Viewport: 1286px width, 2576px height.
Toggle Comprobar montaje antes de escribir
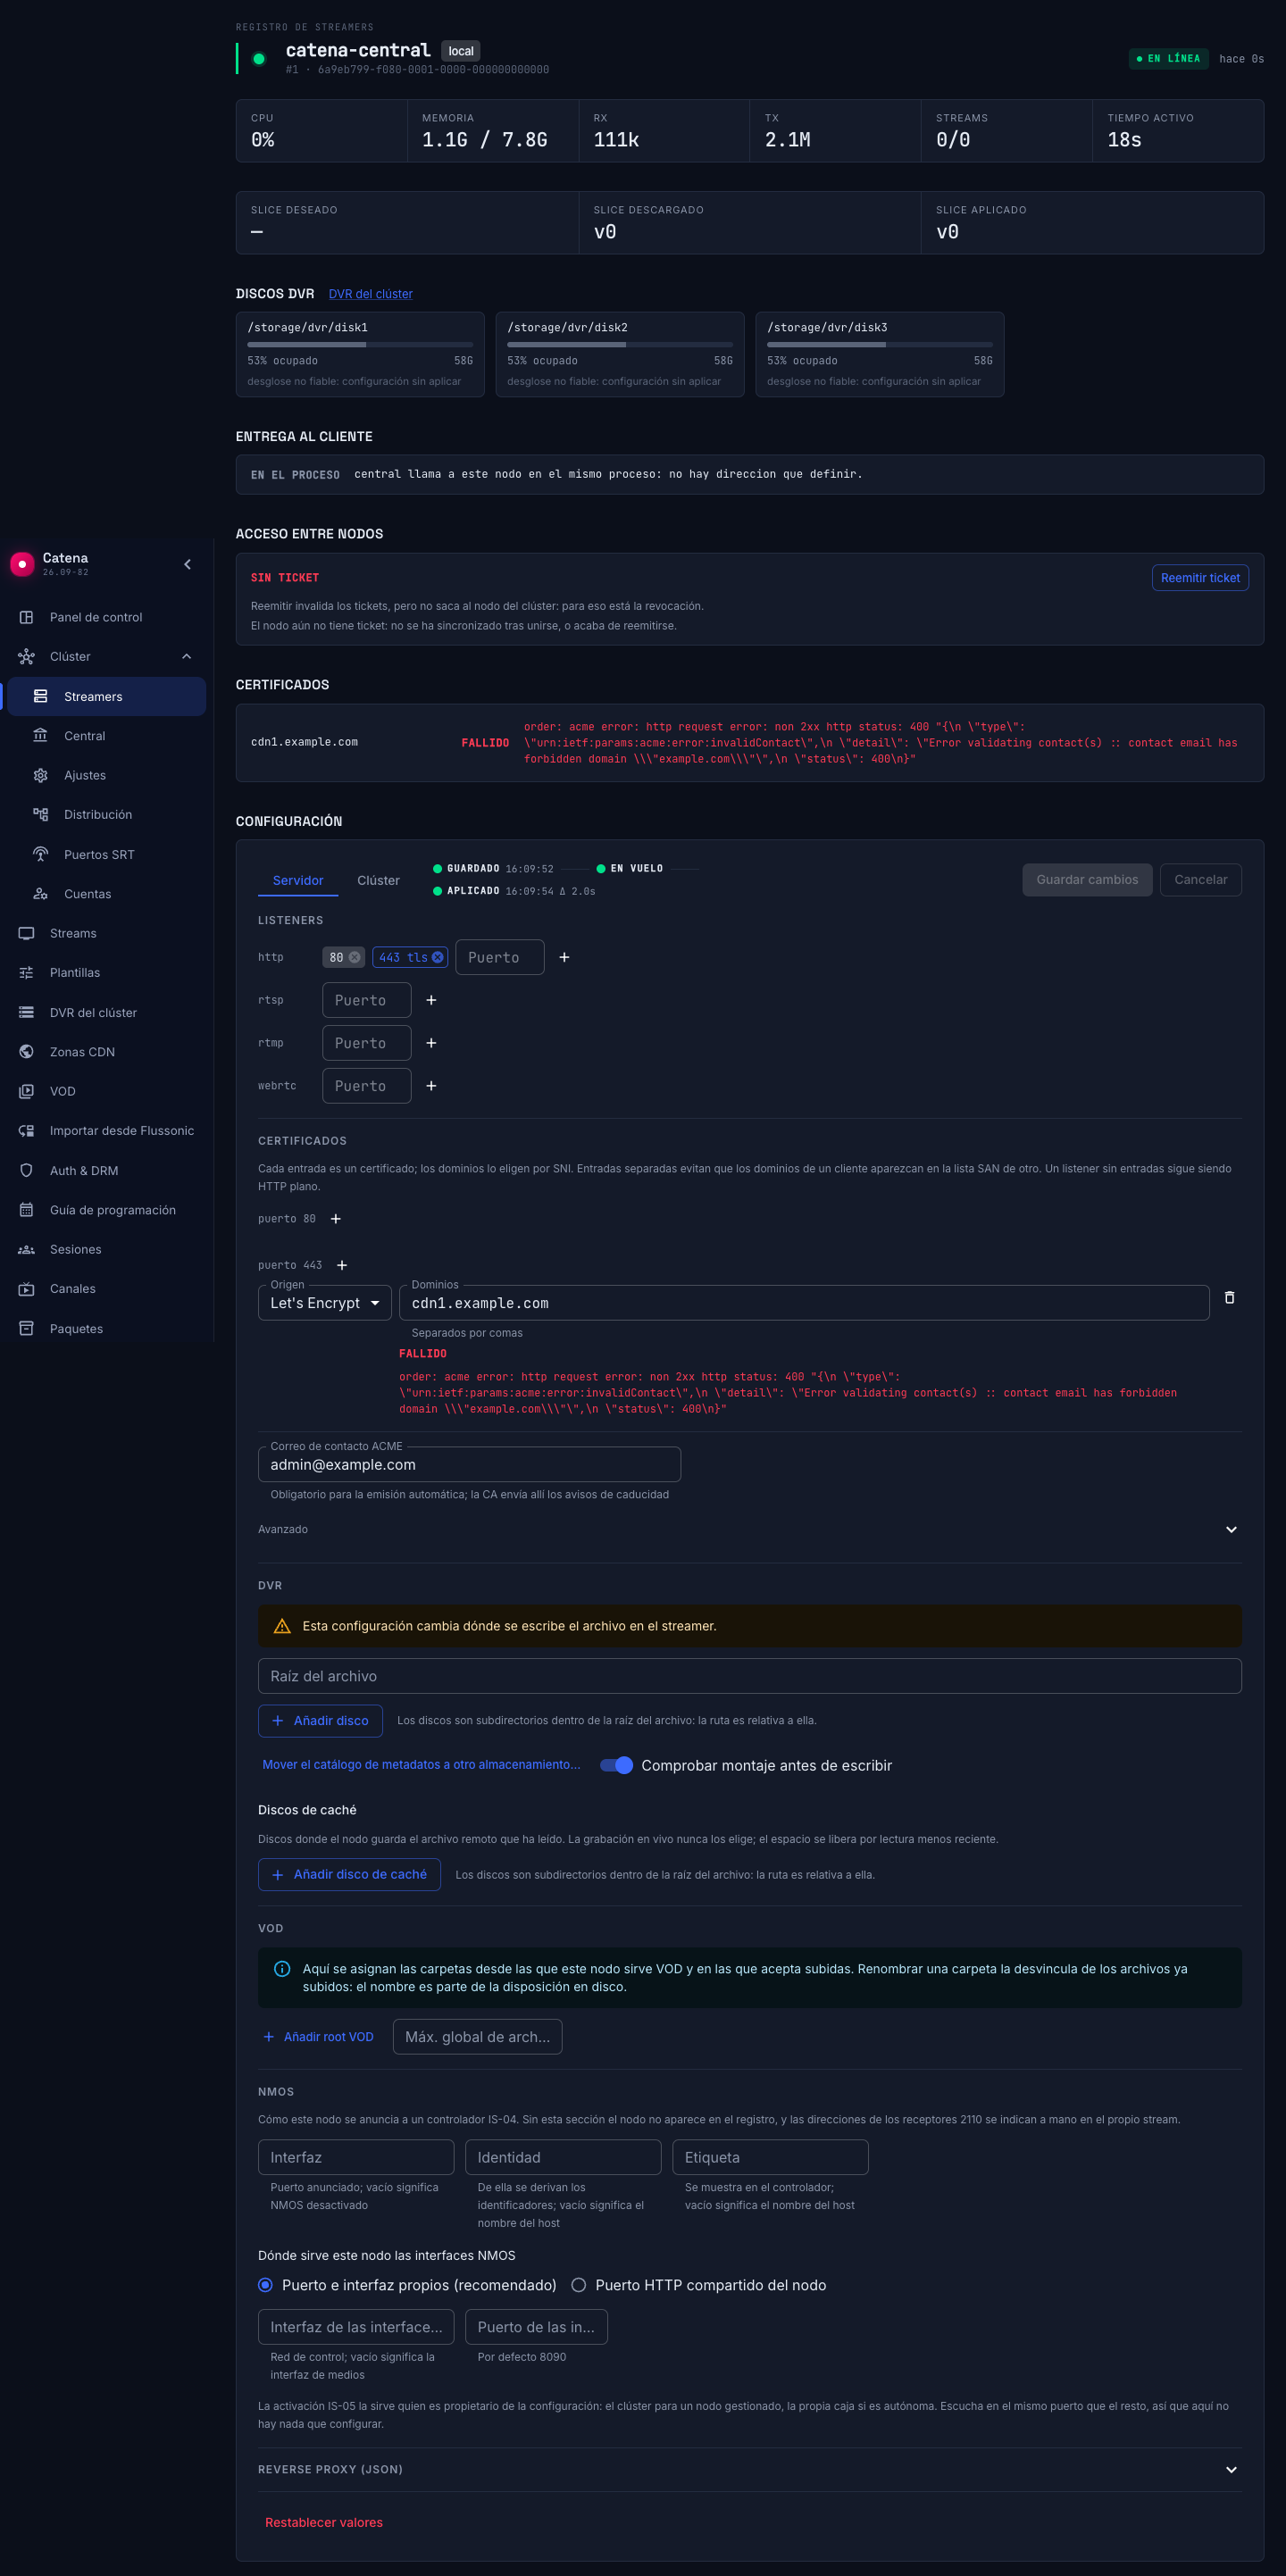pos(616,1765)
